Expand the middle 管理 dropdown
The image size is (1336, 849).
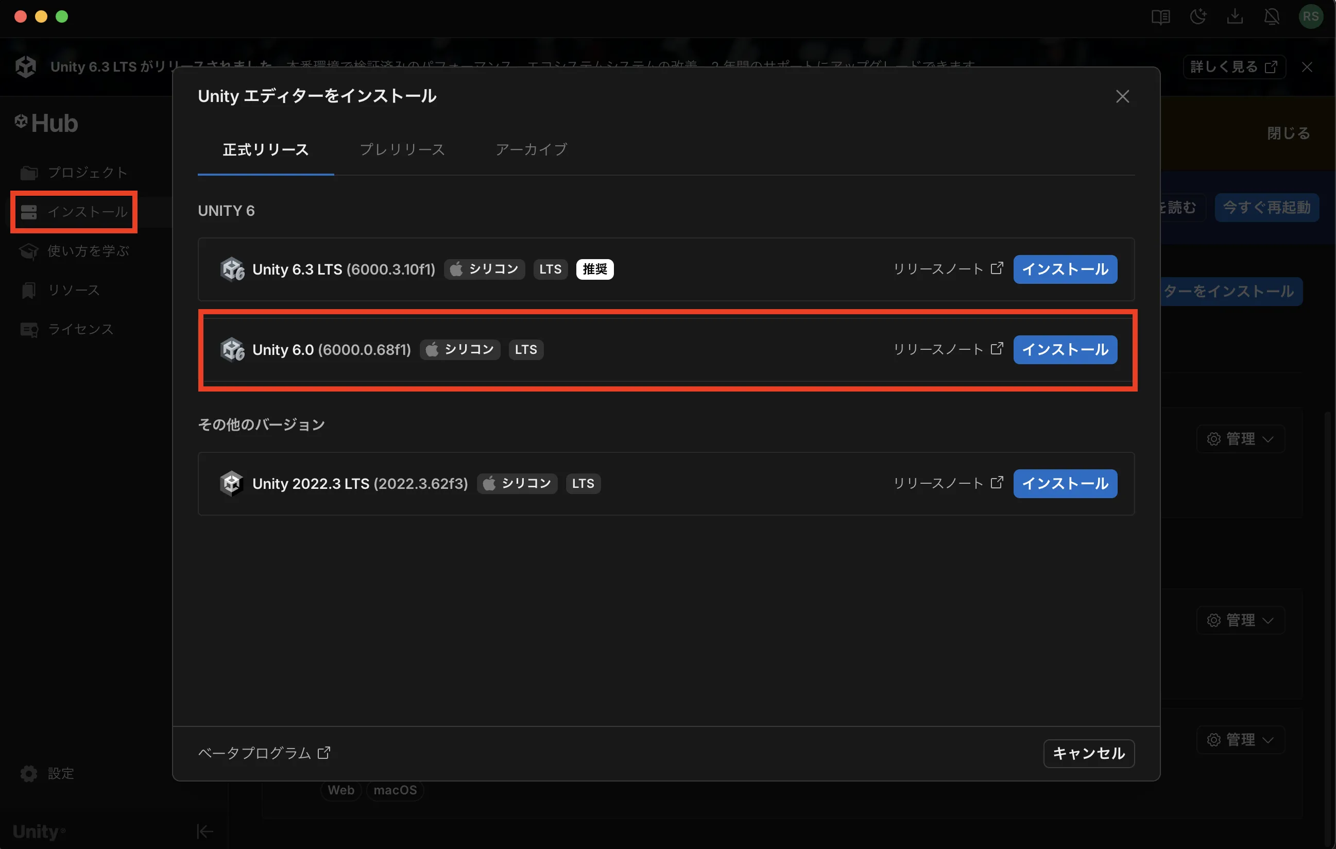click(1240, 620)
